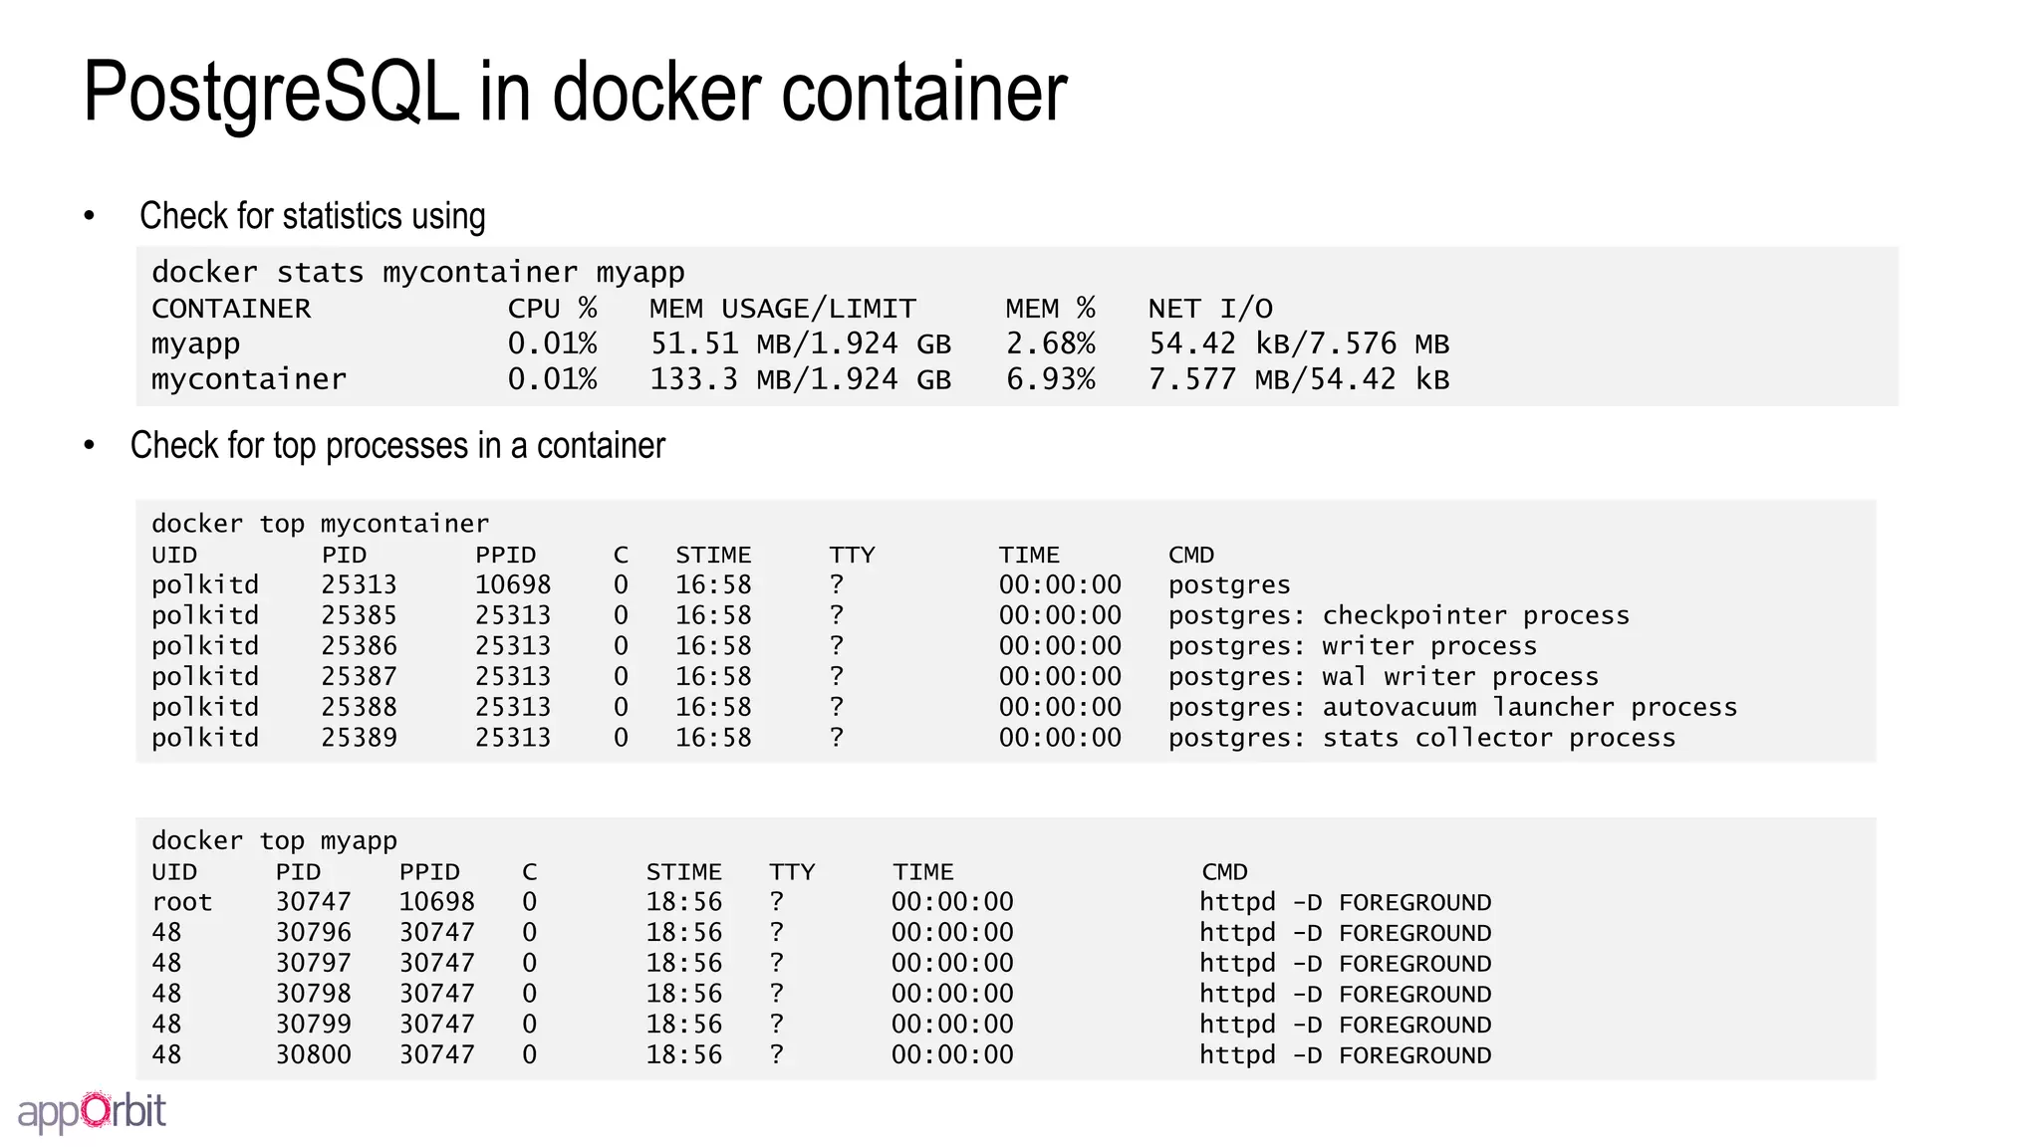Click the PPID header in mycontainer table
The height and width of the screenshot is (1147, 2040).
pyautogui.click(x=505, y=555)
